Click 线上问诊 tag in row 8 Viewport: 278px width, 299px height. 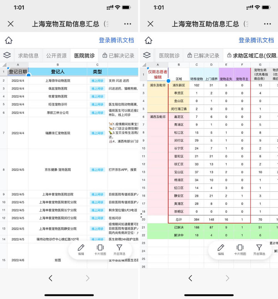point(97,169)
